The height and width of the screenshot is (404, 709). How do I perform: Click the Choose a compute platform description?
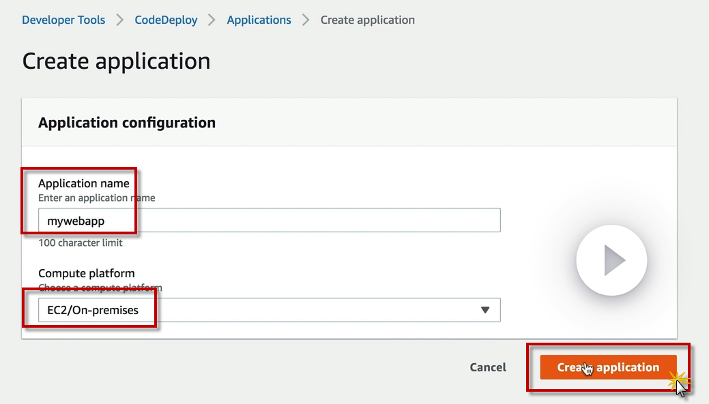[100, 288]
